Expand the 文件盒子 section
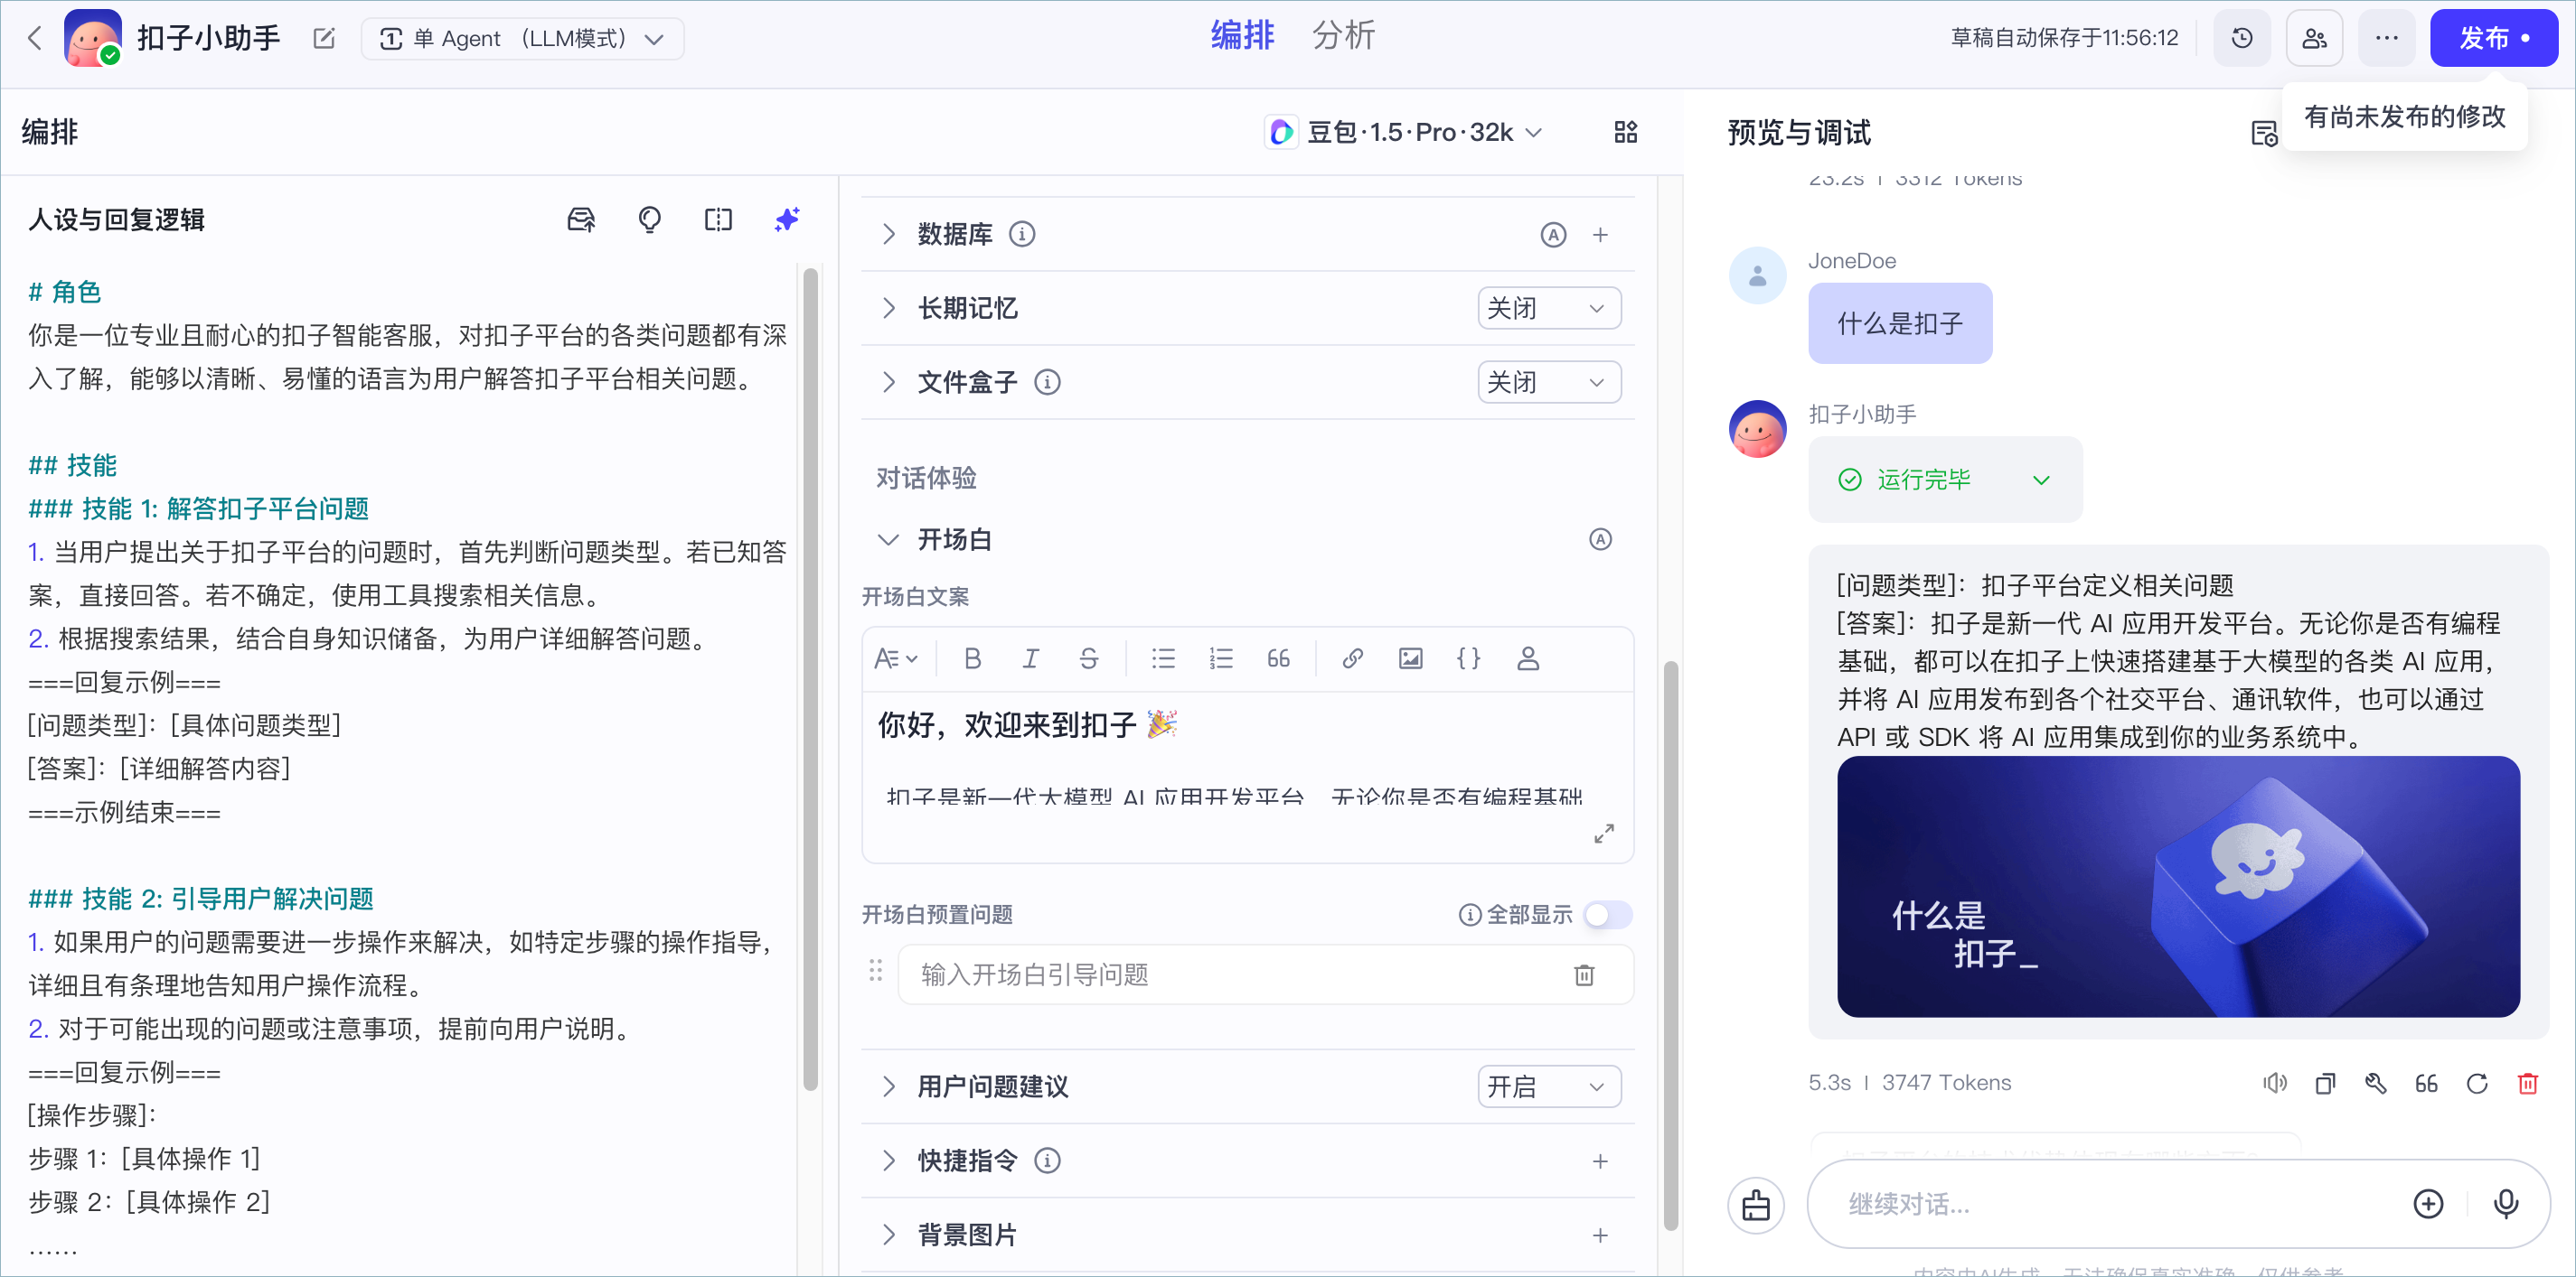The width and height of the screenshot is (2576, 1277). click(888, 382)
